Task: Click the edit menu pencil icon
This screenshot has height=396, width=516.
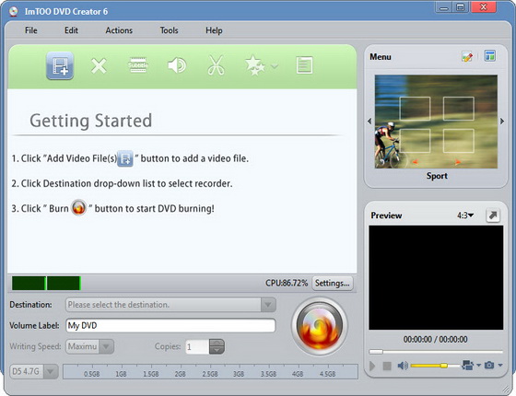Action: (467, 56)
